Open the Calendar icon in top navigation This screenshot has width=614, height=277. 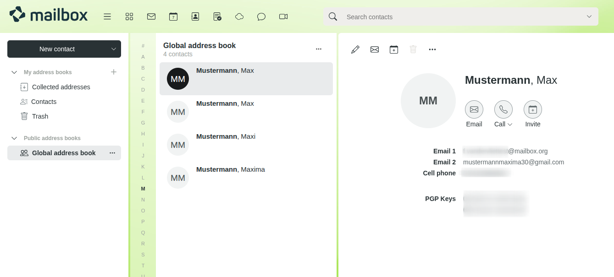tap(173, 16)
